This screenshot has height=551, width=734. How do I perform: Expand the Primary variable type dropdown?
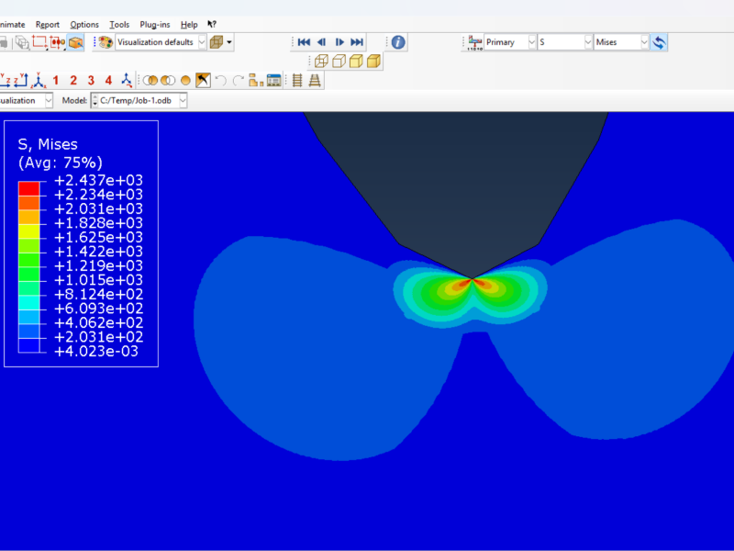[x=532, y=42]
